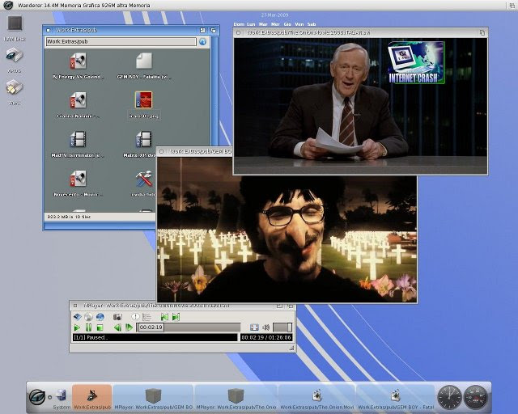Image resolution: width=518 pixels, height=414 pixels.
Task: Click the 27-Mar-2009 date label
Action: click(x=274, y=15)
